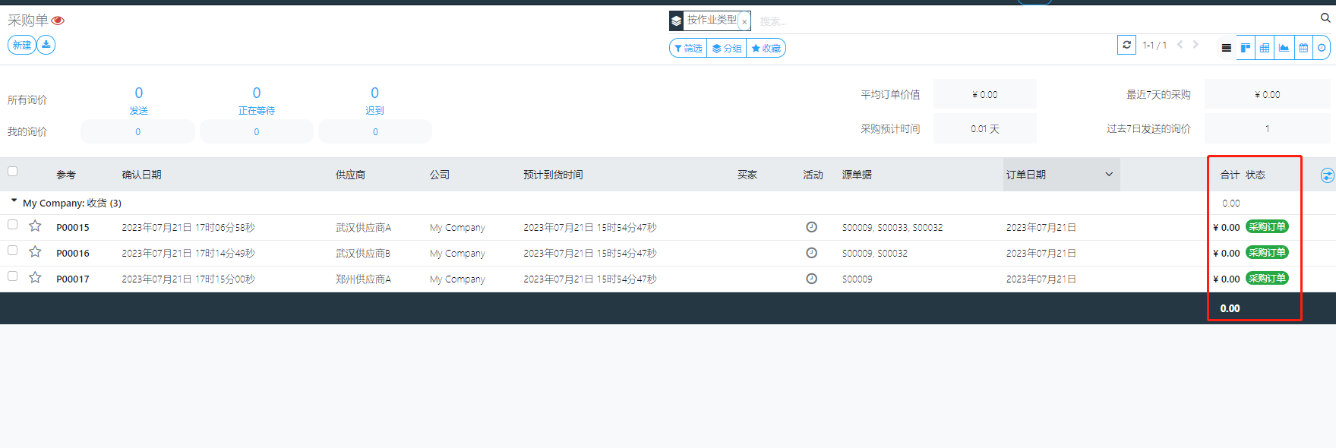Sort by 订单日期 column header
The width and height of the screenshot is (1336, 448).
[x=1026, y=175]
